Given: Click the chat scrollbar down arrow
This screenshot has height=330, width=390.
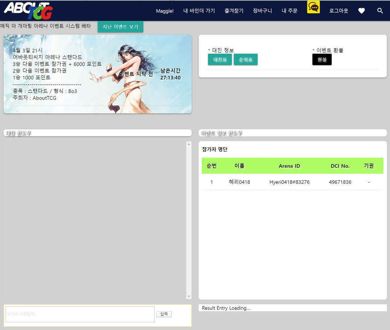Looking at the screenshot, I should click(189, 296).
